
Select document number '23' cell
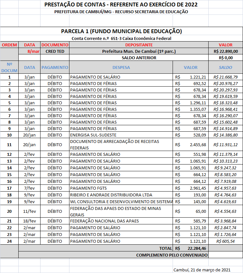(x=9, y=234)
